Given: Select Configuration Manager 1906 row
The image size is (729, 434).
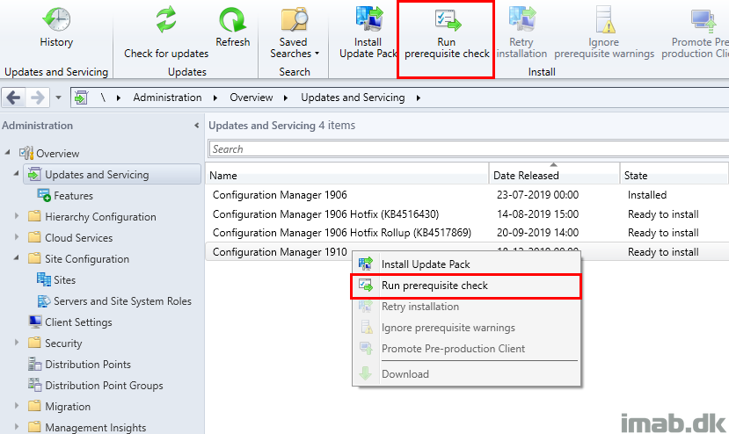Looking at the screenshot, I should (467, 195).
